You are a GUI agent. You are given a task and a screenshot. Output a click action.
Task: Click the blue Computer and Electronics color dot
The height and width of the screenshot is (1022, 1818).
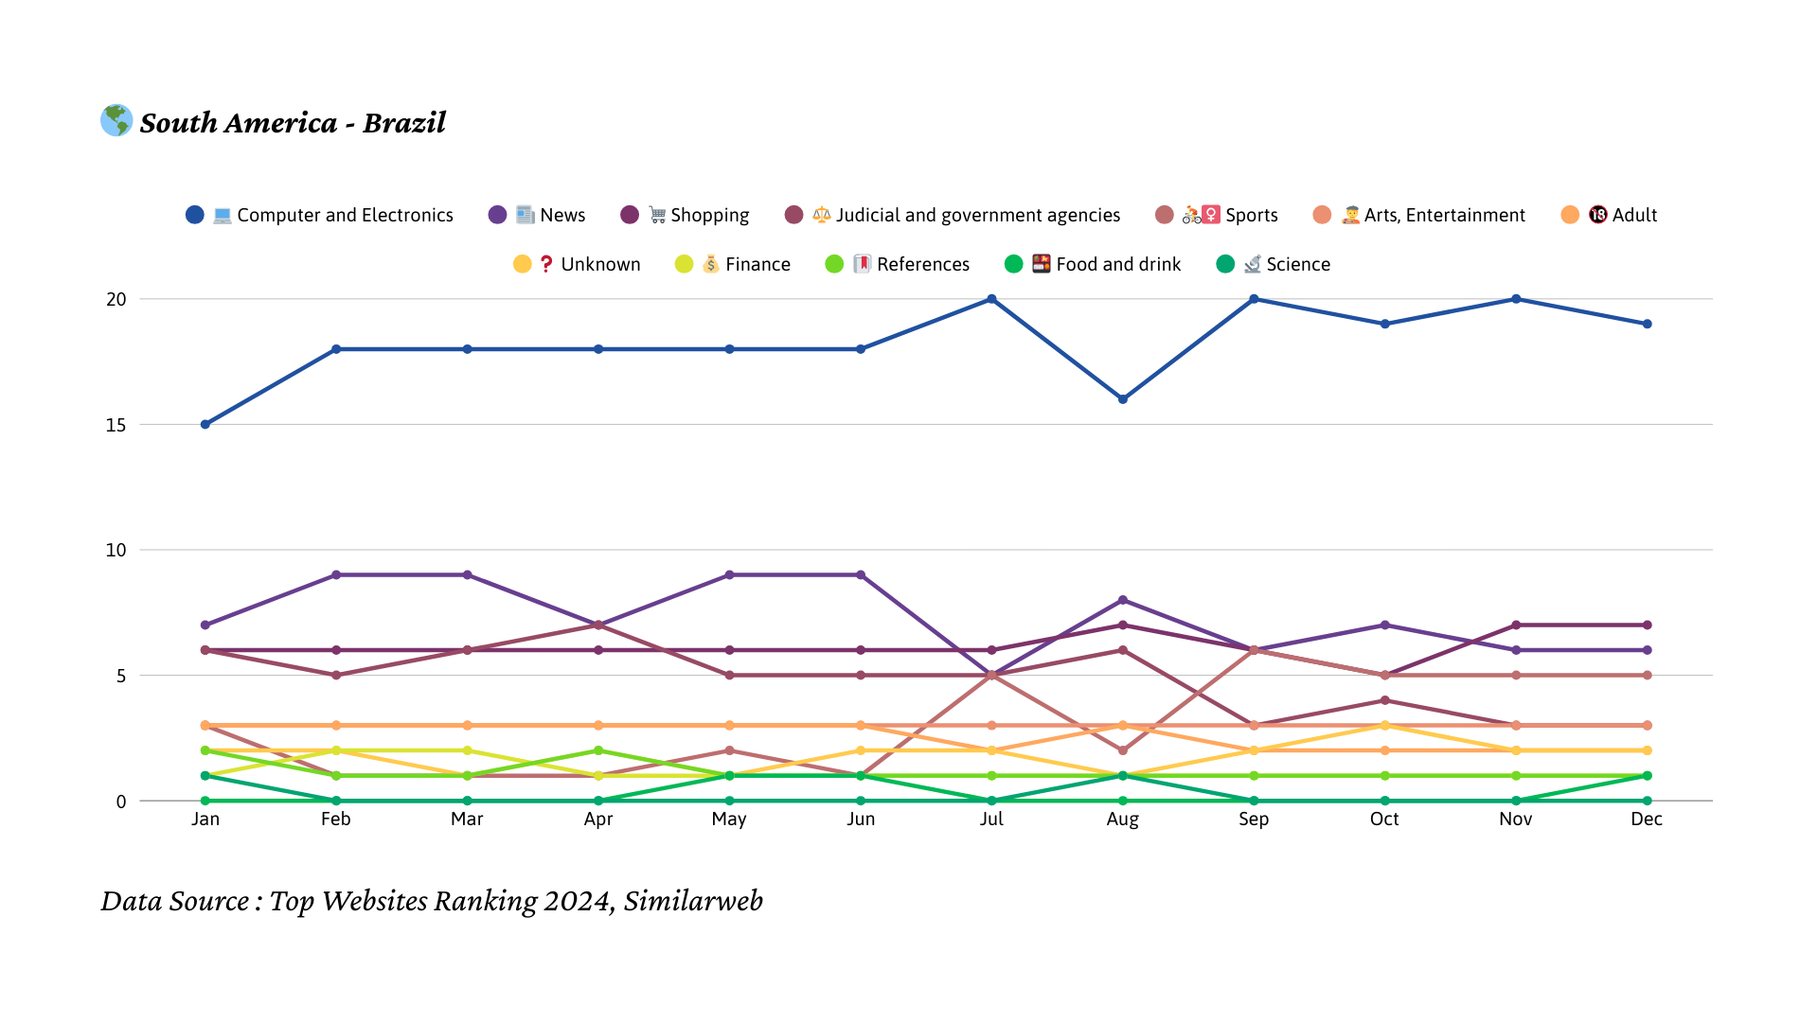pyautogui.click(x=195, y=216)
